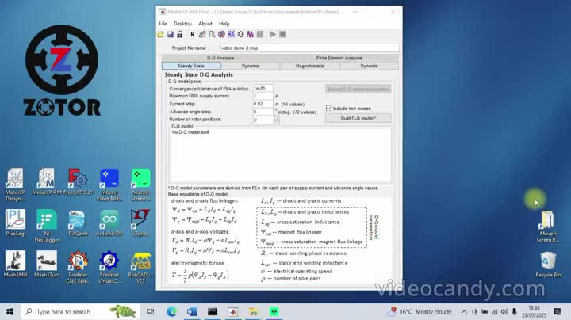Open Finite Element Analysis Dynamic tab
Image resolution: width=571 pixels, height=320 pixels.
[x=369, y=66]
